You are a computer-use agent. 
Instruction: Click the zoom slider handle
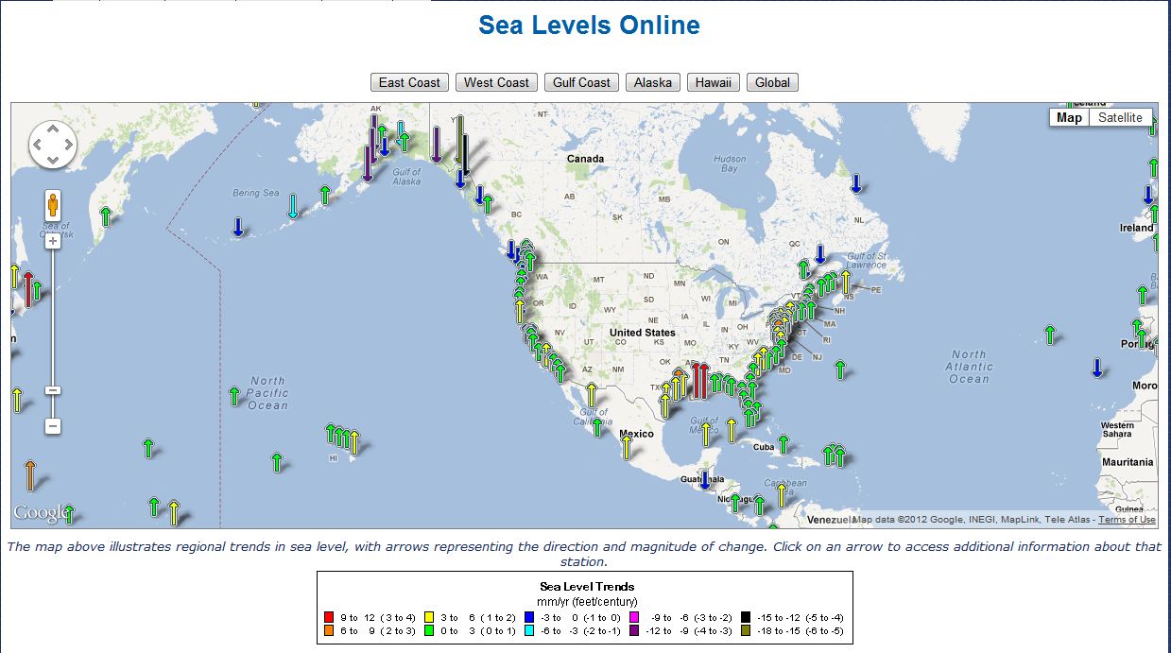(x=53, y=390)
